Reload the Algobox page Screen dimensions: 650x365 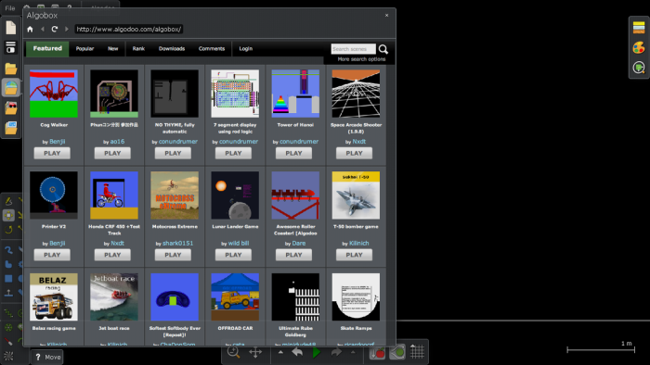coord(54,29)
